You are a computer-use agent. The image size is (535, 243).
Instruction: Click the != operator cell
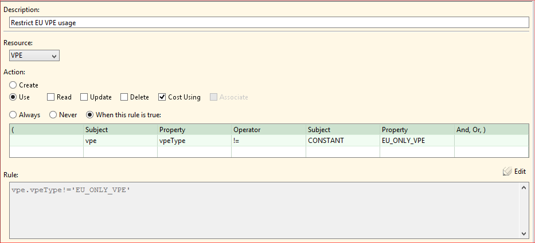tap(268, 141)
